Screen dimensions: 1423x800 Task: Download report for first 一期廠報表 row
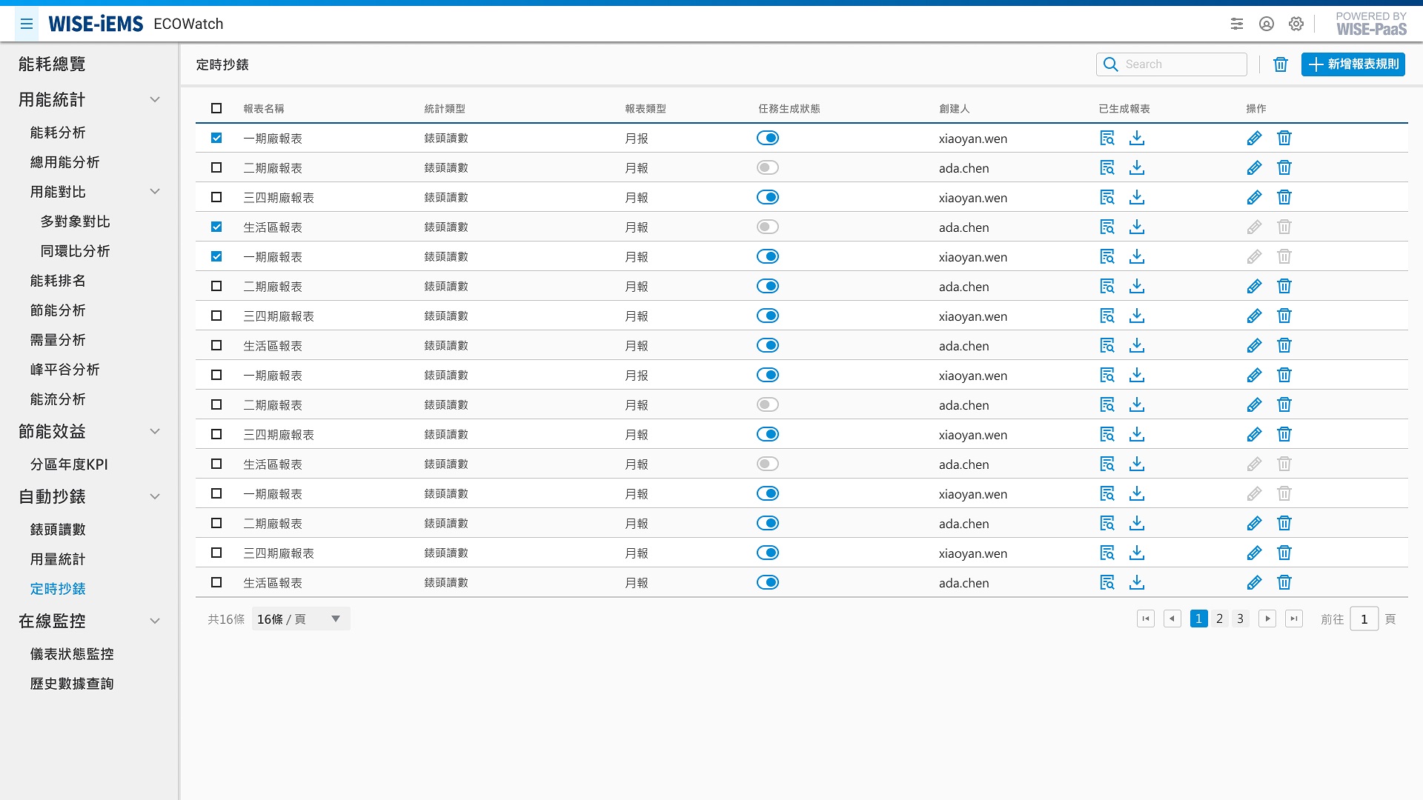point(1137,139)
